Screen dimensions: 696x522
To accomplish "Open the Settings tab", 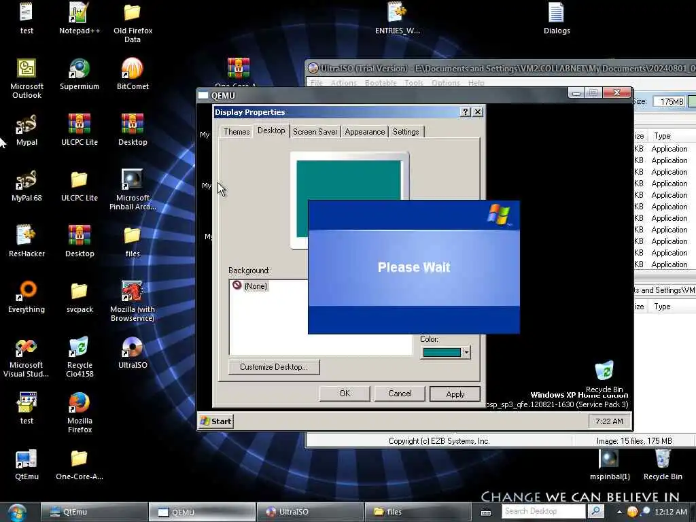I will [406, 132].
